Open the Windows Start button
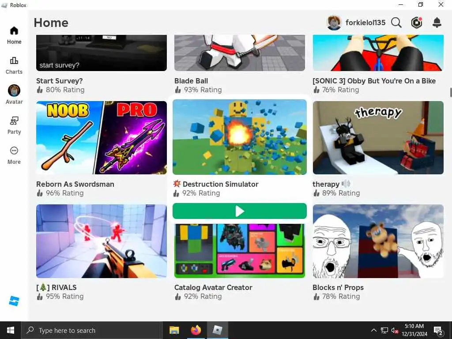 click(x=11, y=330)
